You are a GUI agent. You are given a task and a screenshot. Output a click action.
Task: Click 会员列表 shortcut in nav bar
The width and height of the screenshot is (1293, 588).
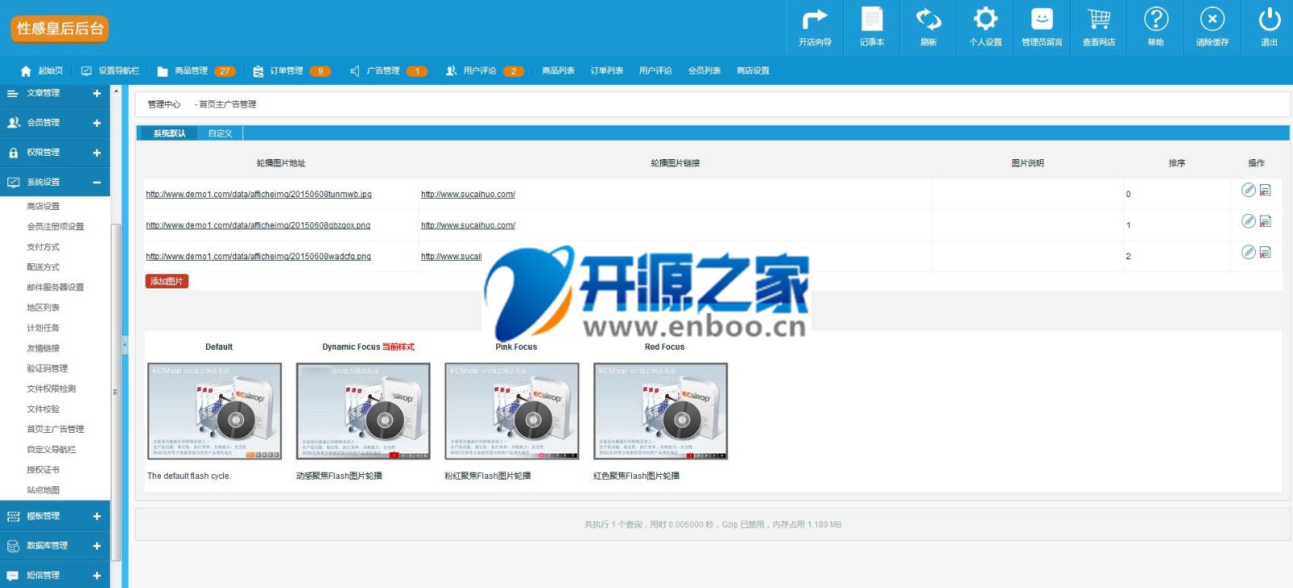(705, 71)
